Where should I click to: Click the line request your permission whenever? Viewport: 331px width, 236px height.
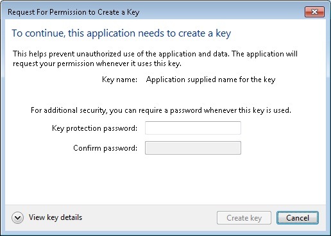(97, 63)
